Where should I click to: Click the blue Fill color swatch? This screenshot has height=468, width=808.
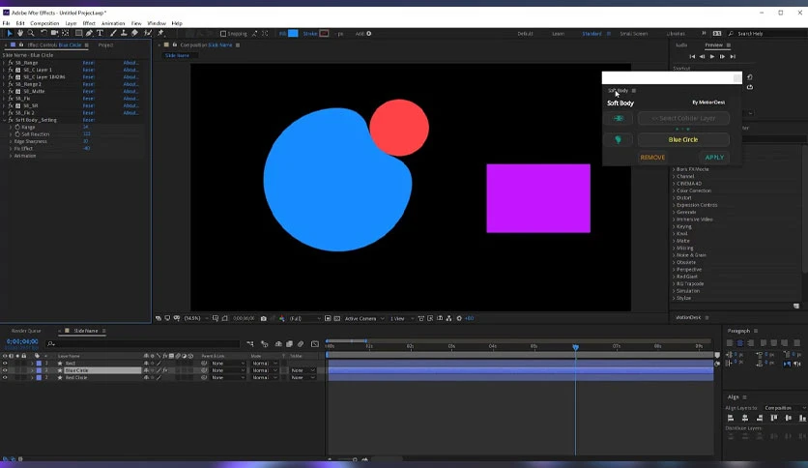coord(293,34)
